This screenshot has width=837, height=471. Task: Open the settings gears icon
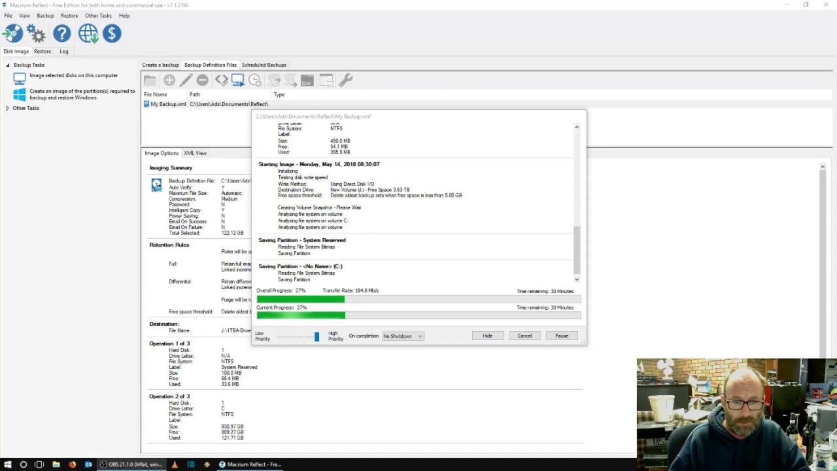37,33
